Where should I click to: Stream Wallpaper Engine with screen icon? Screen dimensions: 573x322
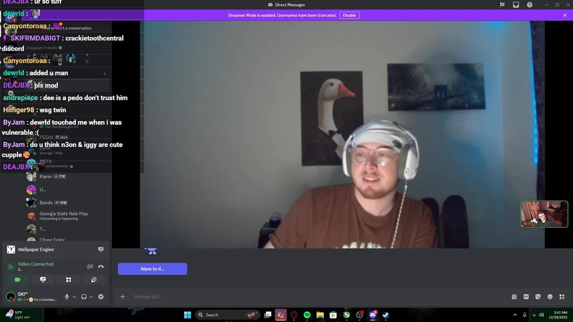tap(101, 250)
